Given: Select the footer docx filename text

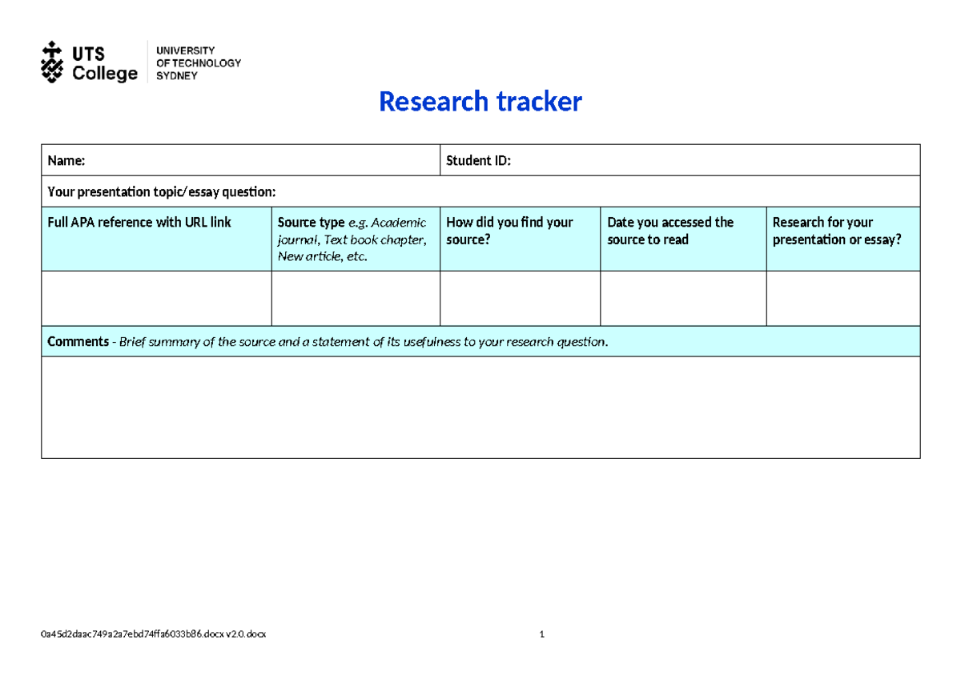Looking at the screenshot, I should click(154, 634).
